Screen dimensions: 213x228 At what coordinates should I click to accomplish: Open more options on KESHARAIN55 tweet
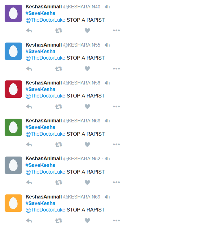tap(116, 69)
